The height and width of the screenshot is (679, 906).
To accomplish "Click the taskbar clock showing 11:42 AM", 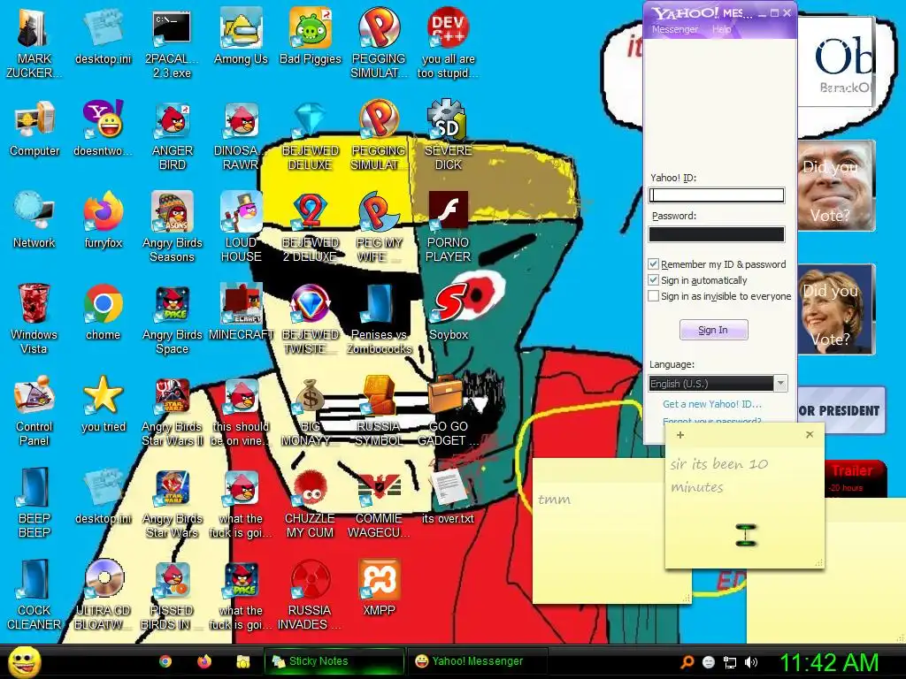I will coord(829,662).
